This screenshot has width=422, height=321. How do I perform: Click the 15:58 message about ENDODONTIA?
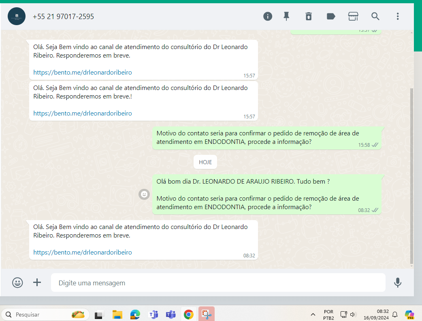(267, 138)
